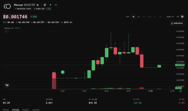Click the 1D FDV +14.2% stat
188x111 pixels.
(137, 101)
